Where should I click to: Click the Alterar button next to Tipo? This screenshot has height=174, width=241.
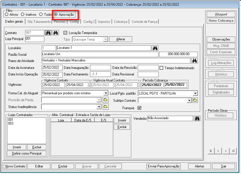[x=121, y=39]
